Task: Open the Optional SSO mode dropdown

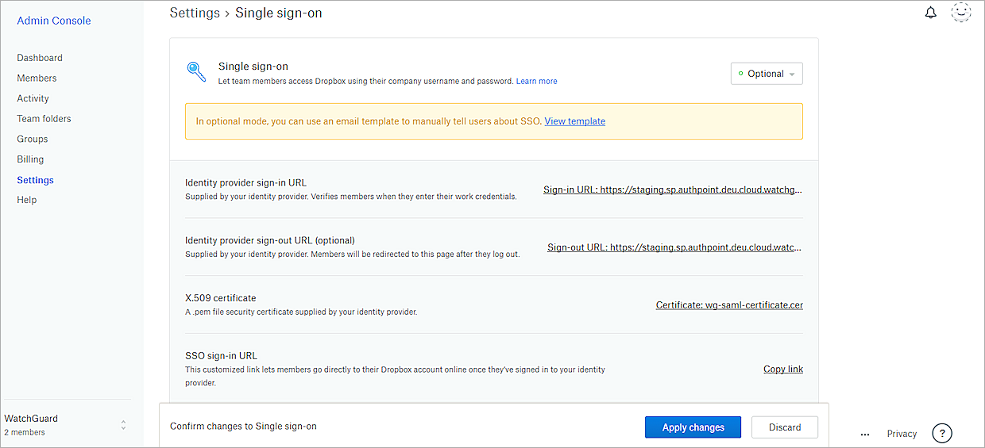Action: (x=767, y=74)
